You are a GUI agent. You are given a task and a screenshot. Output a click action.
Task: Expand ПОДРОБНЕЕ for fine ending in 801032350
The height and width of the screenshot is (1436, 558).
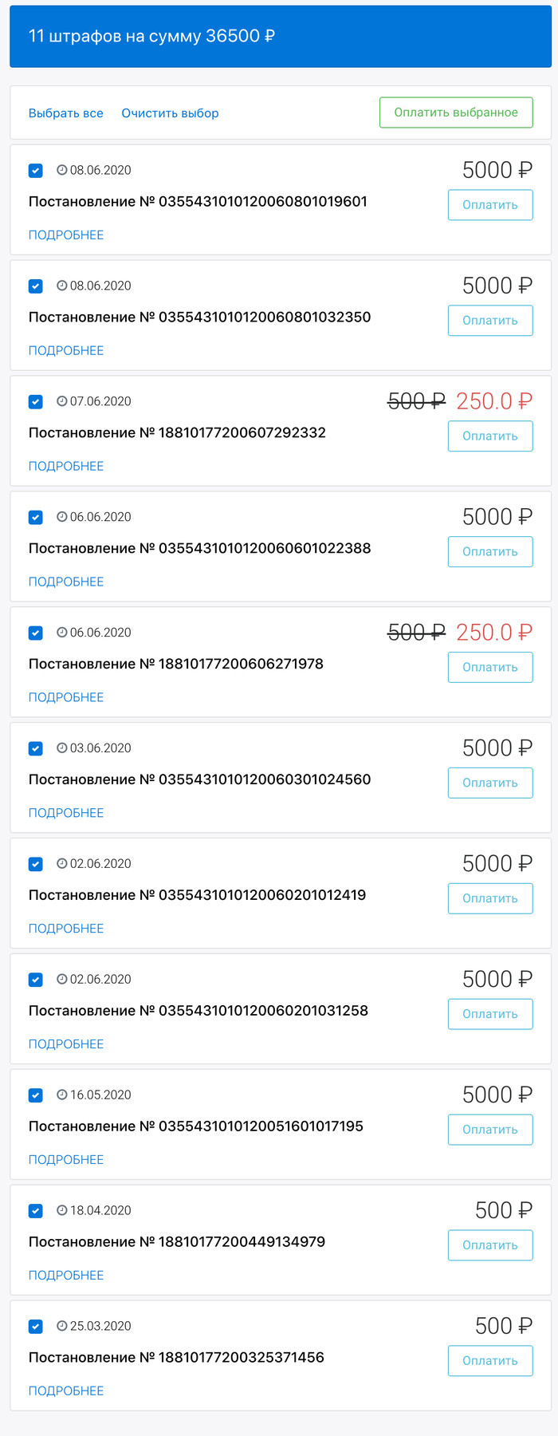click(66, 351)
